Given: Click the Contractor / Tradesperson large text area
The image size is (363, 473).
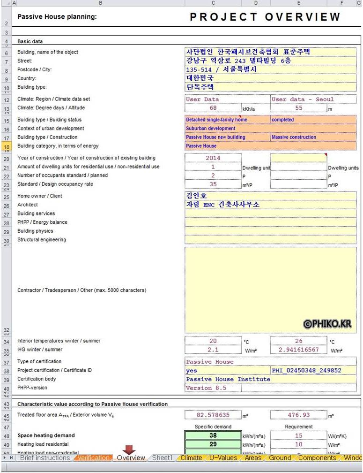Looking at the screenshot, I should 270,290.
